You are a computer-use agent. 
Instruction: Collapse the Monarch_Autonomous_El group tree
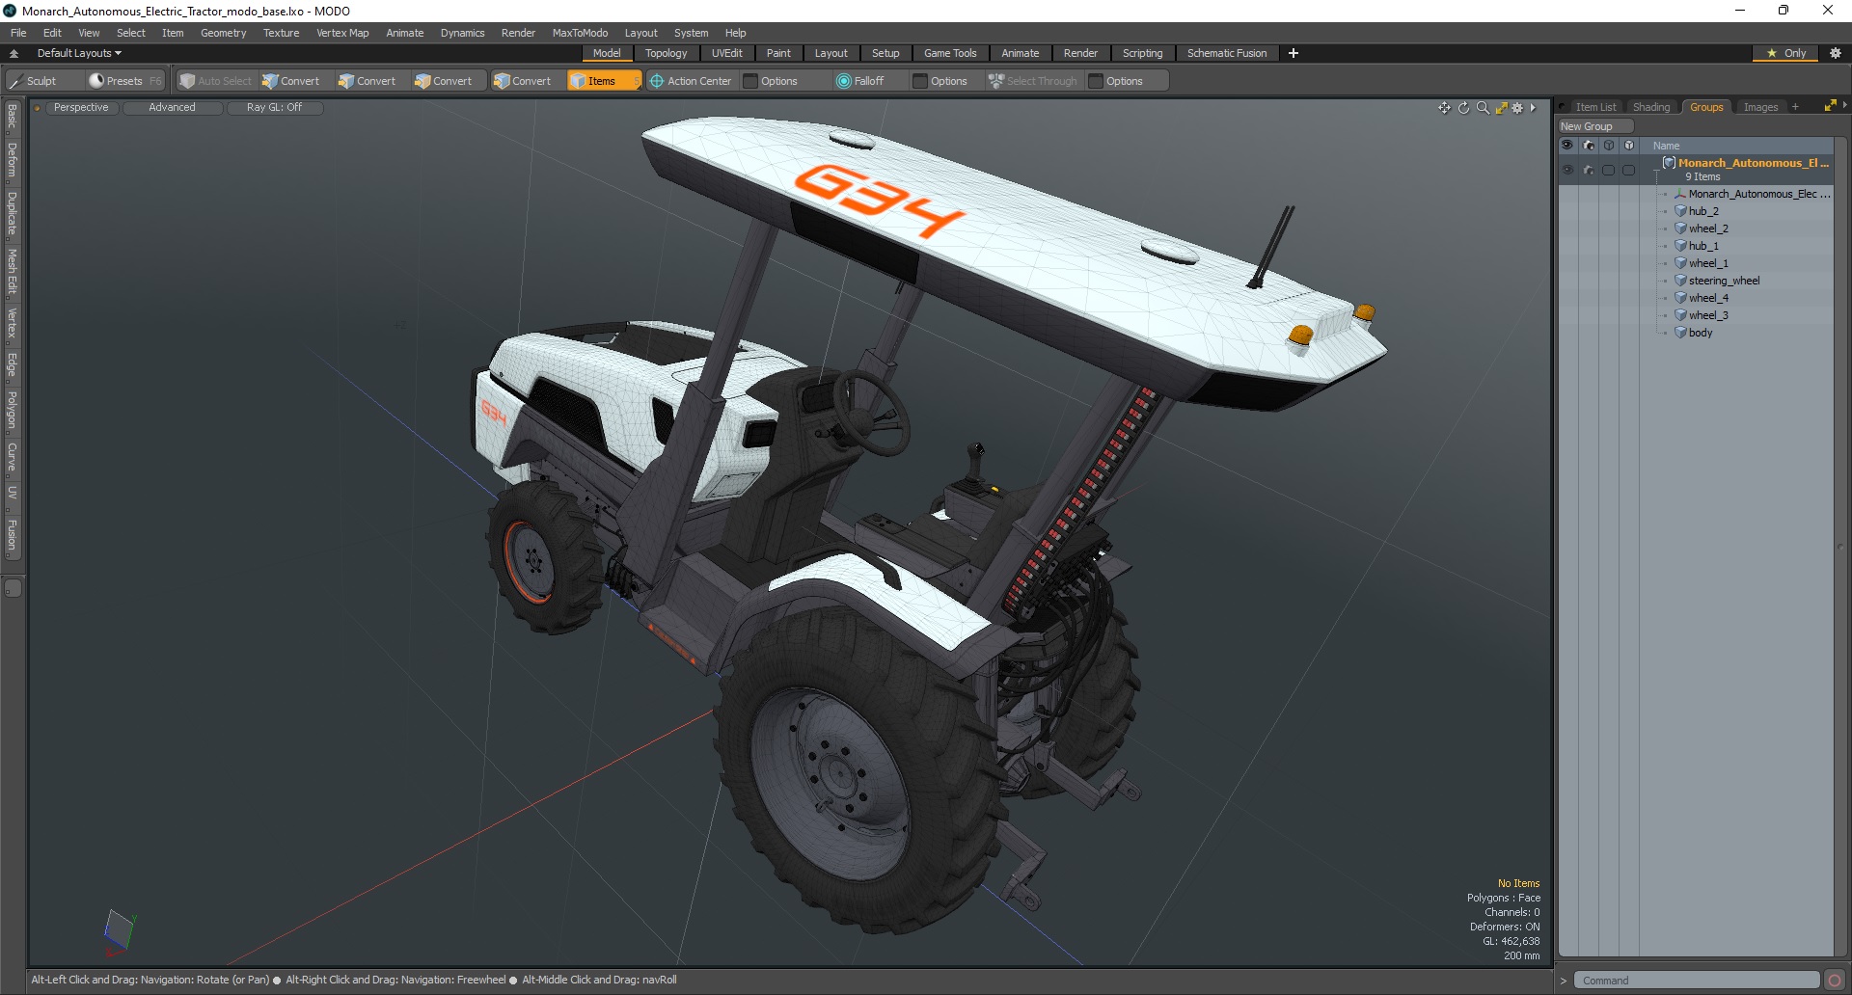point(1657,170)
